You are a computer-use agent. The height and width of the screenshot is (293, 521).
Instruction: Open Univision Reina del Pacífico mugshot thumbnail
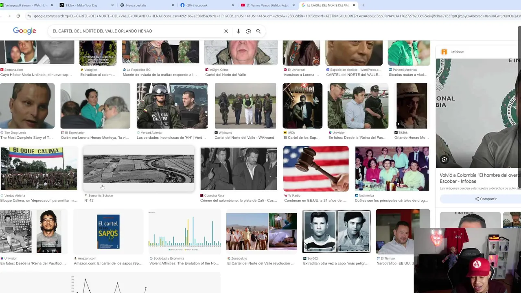coord(31,232)
